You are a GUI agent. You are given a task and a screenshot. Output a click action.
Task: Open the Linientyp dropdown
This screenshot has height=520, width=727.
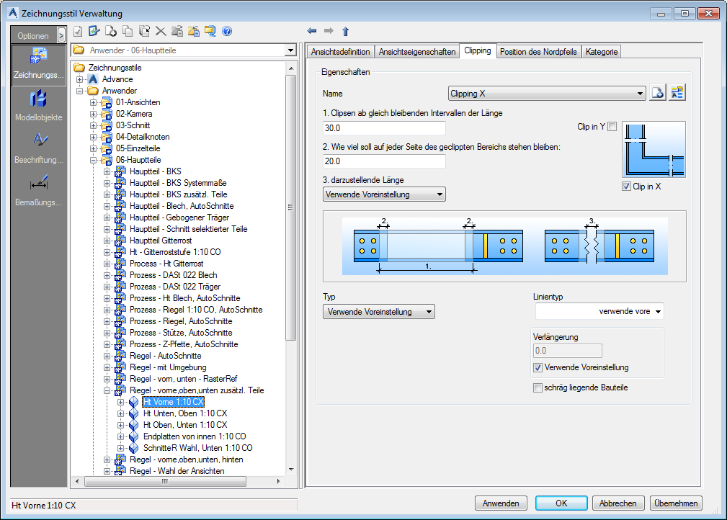[599, 311]
